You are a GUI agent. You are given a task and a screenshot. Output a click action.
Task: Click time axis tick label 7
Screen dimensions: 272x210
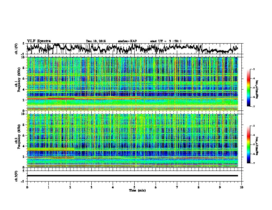[x=177, y=187]
